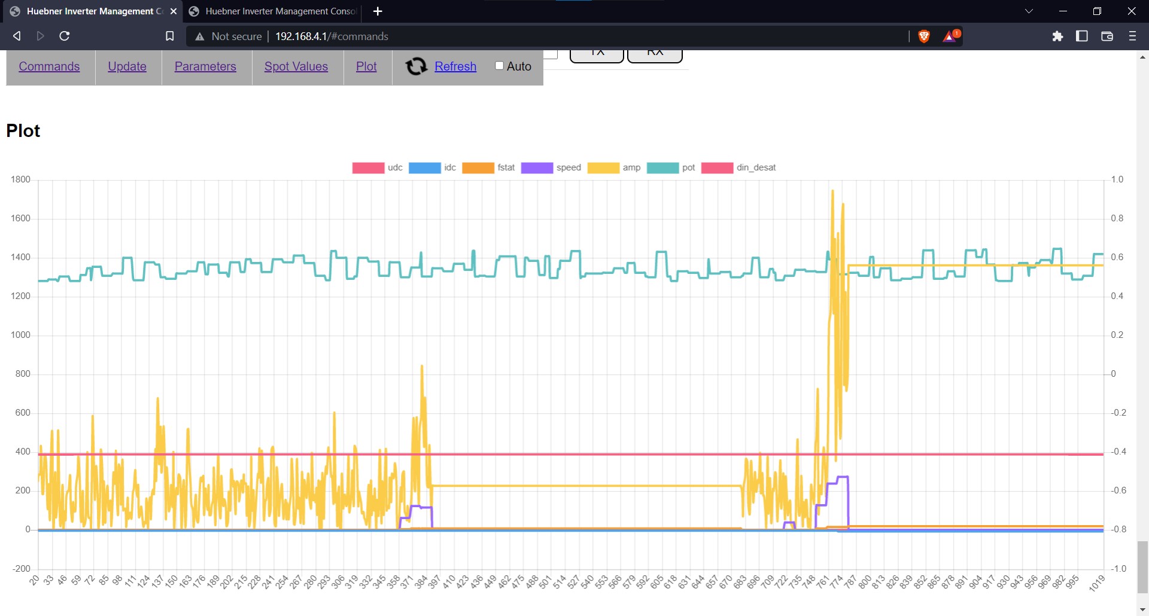Viewport: 1149px width, 616px height.
Task: Go back with the browser back arrow
Action: pos(17,36)
